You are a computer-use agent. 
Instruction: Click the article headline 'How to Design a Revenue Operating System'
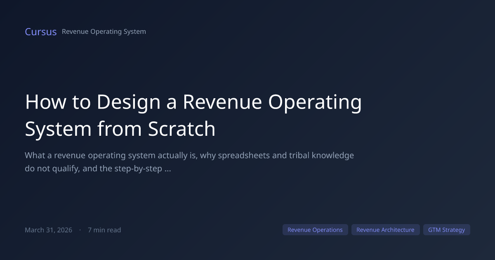(193, 116)
